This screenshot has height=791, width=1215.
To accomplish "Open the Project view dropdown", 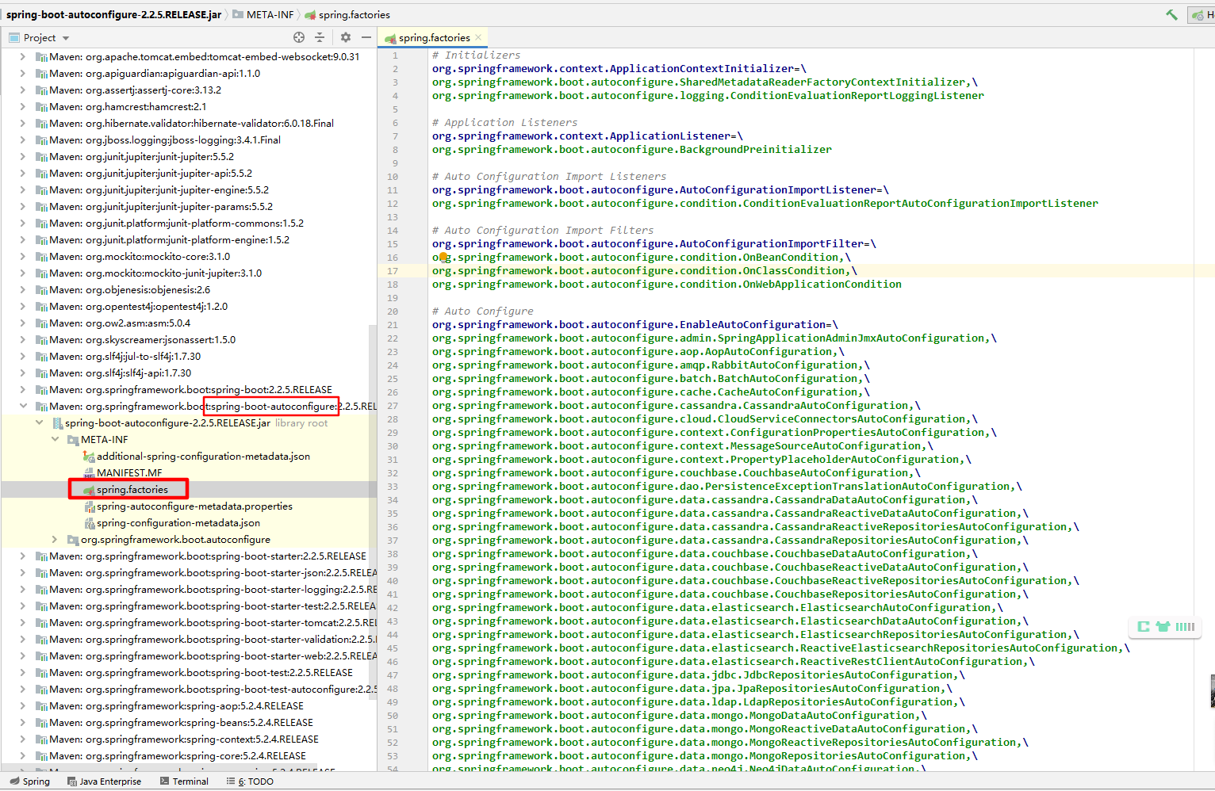I will pos(66,38).
